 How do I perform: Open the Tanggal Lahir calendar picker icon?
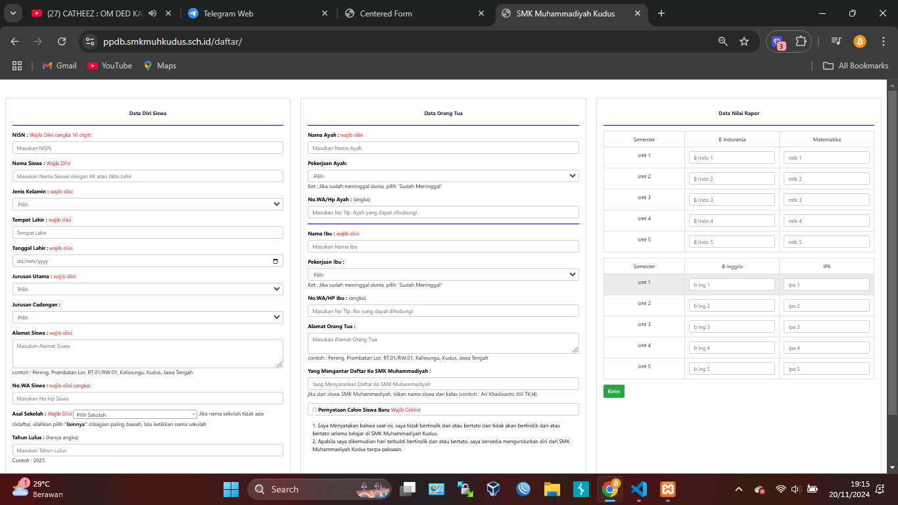(x=275, y=261)
